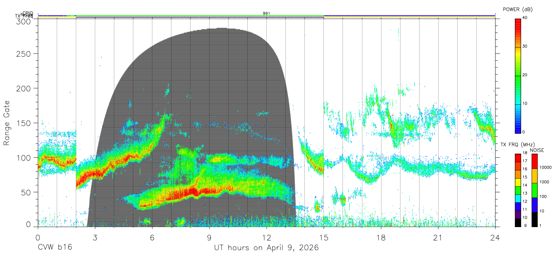
Task: Select the 300 y-axis tick label
Action: click(24, 22)
